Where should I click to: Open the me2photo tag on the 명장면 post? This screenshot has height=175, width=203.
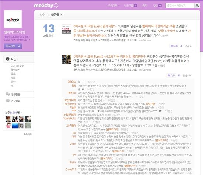145,70
